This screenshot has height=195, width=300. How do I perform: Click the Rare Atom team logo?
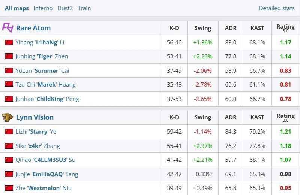click(8, 28)
